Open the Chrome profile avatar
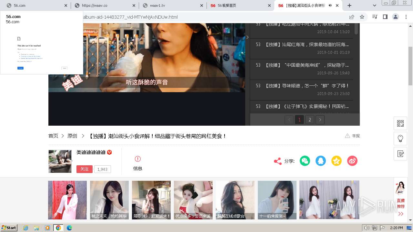 point(396,17)
